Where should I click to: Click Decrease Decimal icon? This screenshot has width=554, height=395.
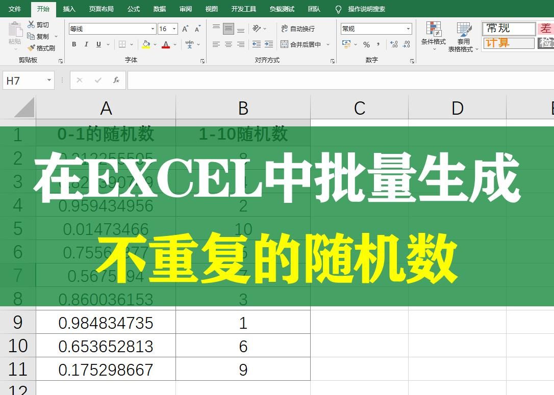coord(406,44)
